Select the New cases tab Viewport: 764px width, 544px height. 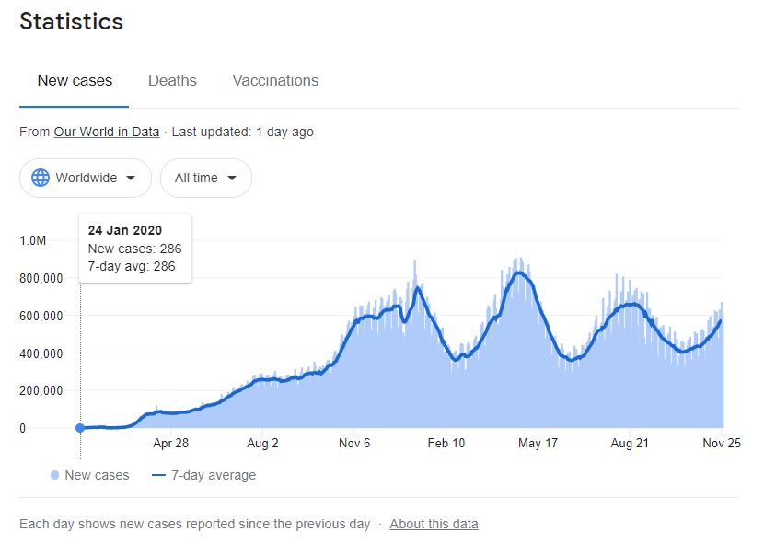point(75,80)
